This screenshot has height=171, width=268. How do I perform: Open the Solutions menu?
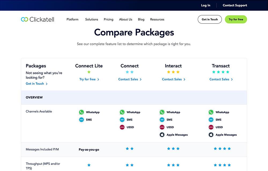tap(91, 19)
